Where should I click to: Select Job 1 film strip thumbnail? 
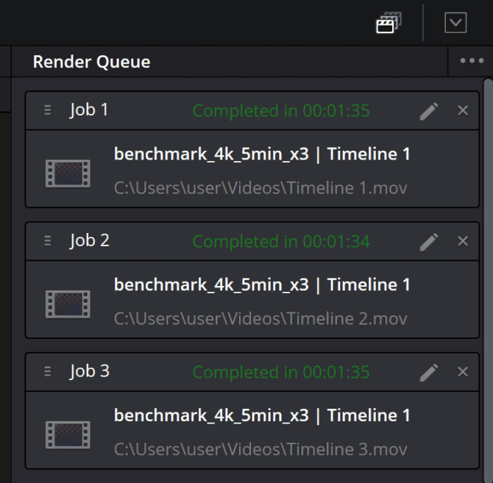(68, 173)
